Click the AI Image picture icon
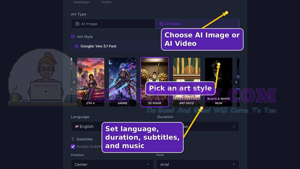The width and height of the screenshot is (300, 169). [77, 24]
